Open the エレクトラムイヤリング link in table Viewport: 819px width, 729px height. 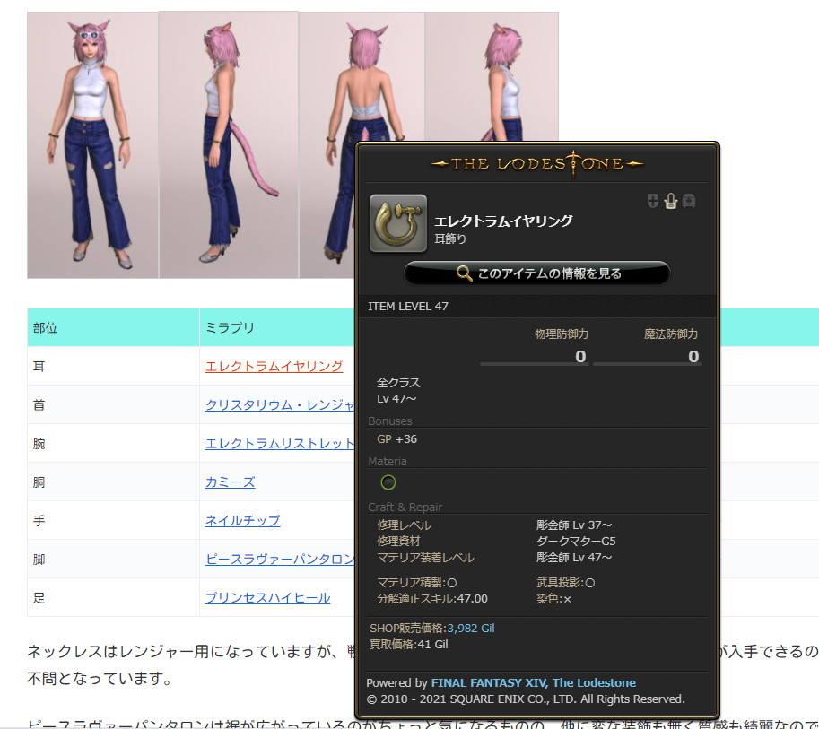click(274, 366)
